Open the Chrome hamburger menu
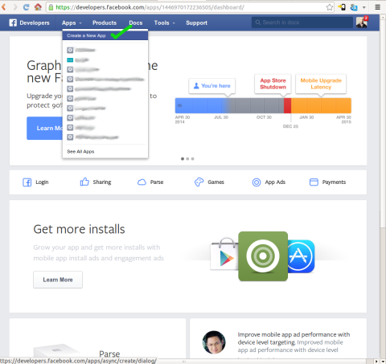The height and width of the screenshot is (364, 386). tap(377, 7)
